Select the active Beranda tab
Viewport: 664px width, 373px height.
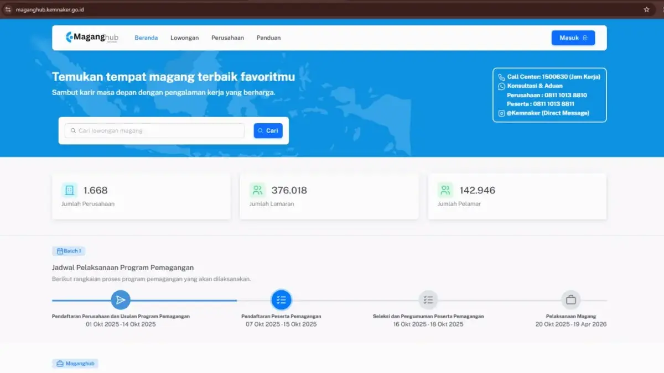tap(146, 38)
